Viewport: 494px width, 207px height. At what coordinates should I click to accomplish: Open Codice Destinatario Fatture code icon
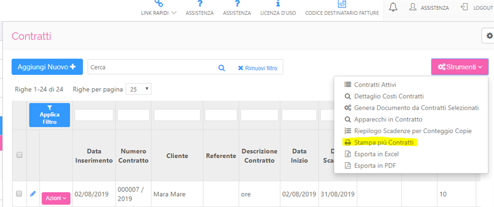(x=342, y=4)
